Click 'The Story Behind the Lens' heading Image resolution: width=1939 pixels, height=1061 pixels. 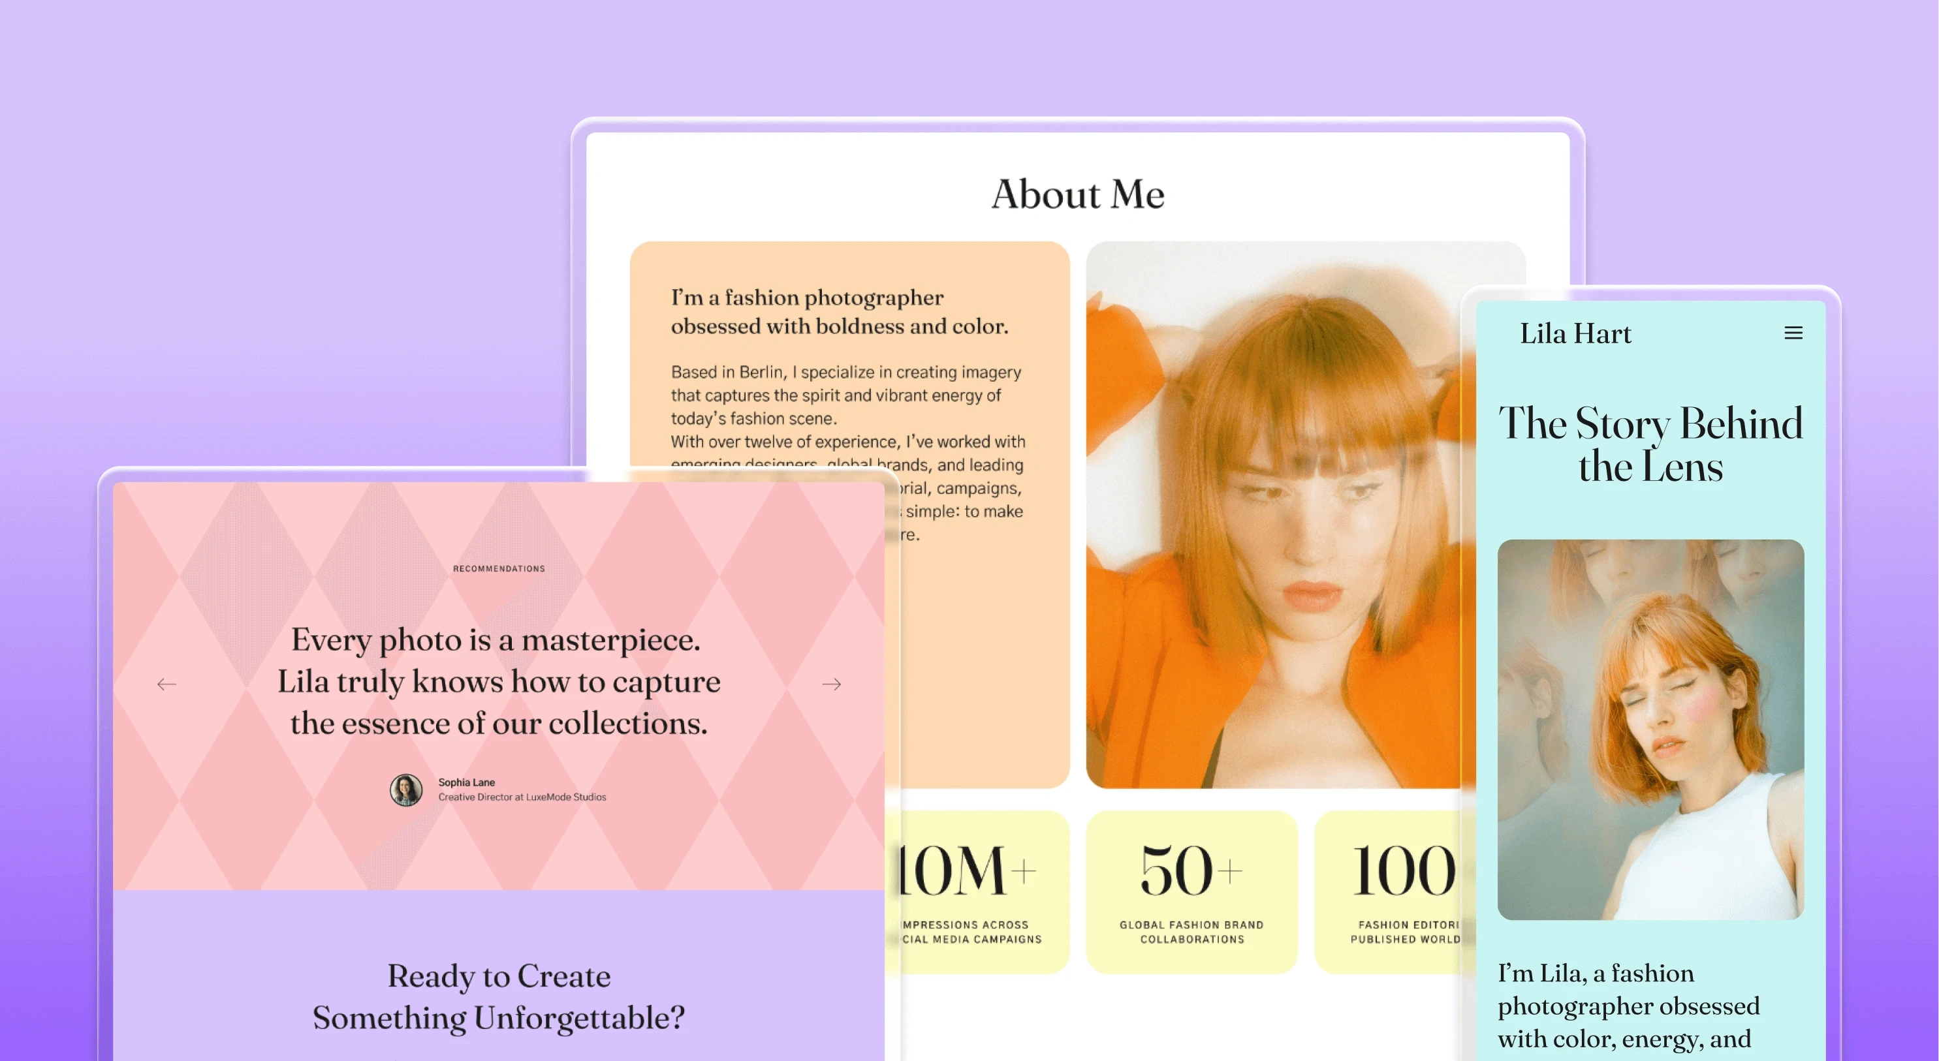1650,444
